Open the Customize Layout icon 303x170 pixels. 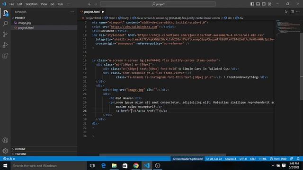(269, 4)
